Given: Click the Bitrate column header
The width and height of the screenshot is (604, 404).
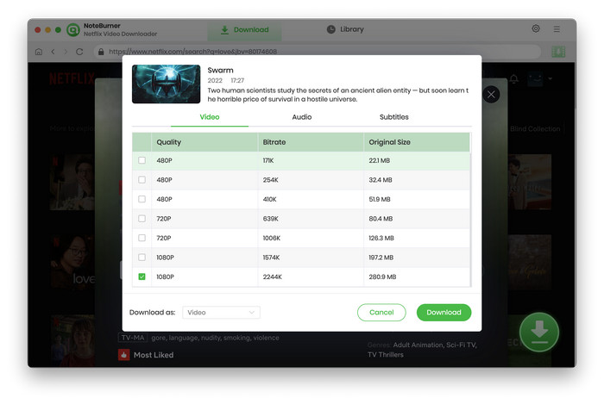Looking at the screenshot, I should (x=311, y=142).
